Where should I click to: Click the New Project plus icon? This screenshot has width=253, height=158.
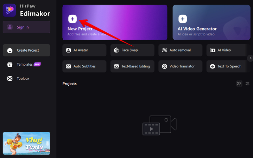(x=72, y=19)
